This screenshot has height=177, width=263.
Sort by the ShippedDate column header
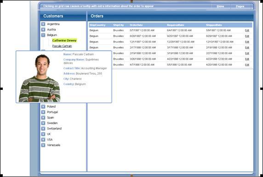pos(214,25)
